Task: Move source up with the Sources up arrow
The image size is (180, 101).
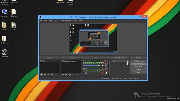Action: pyautogui.click(x=73, y=75)
